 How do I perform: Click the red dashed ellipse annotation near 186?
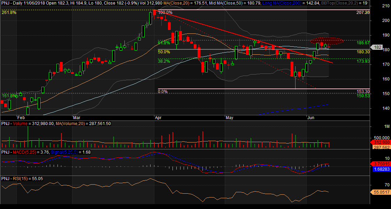click(327, 40)
